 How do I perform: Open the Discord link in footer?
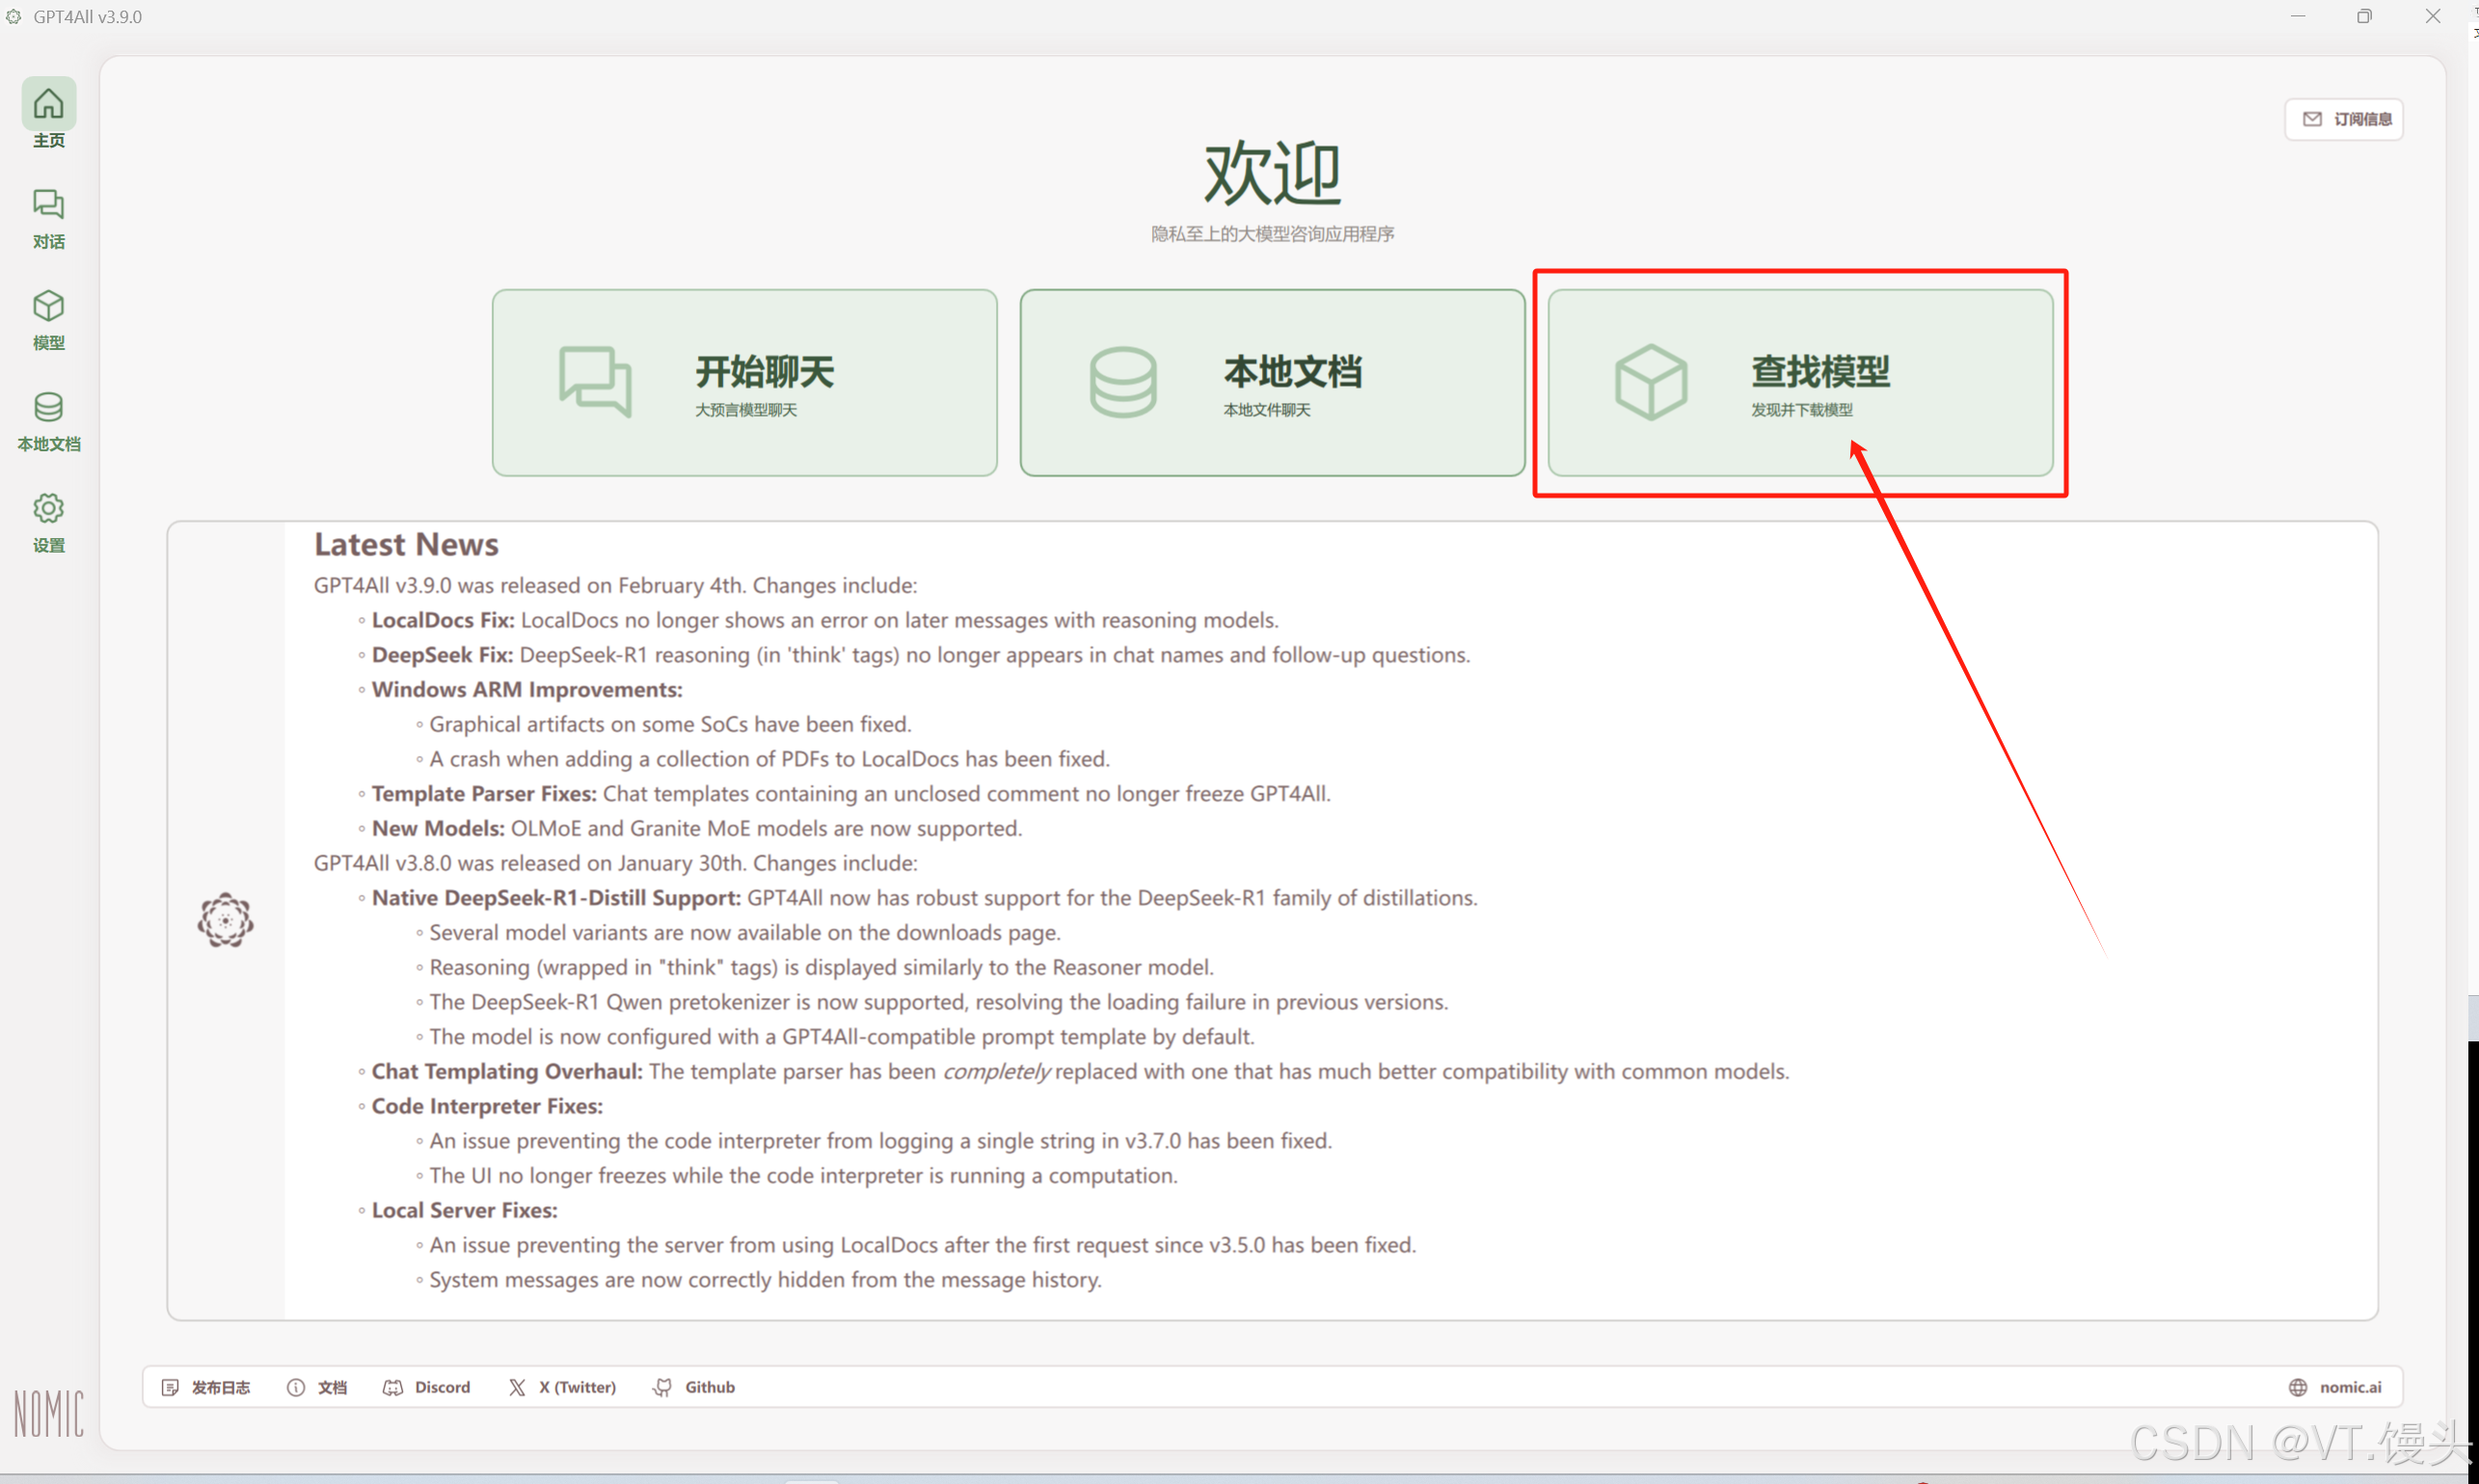(428, 1387)
